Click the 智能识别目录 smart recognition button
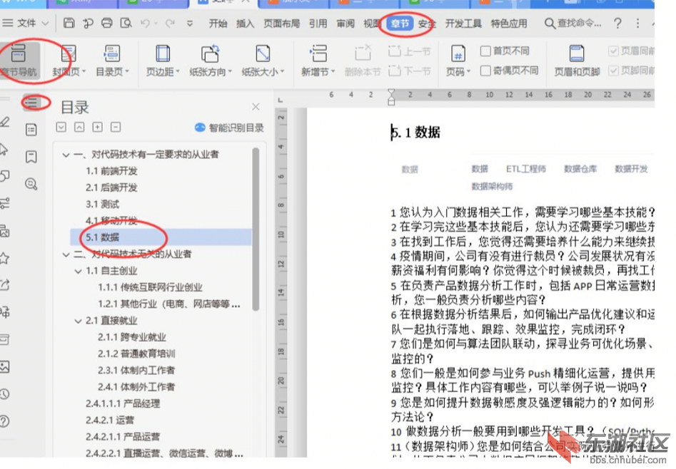The image size is (676, 469). [x=229, y=128]
